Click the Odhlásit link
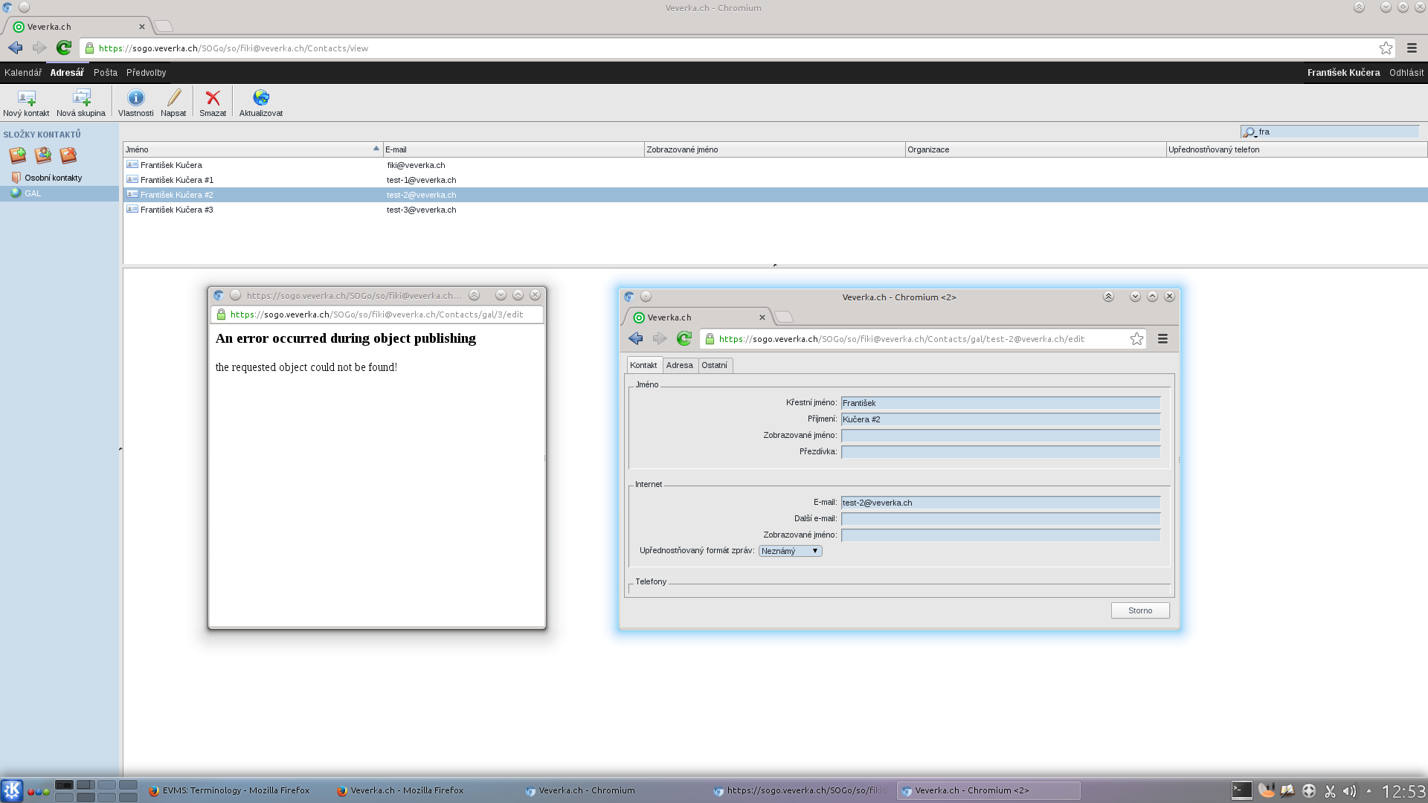 (1406, 73)
